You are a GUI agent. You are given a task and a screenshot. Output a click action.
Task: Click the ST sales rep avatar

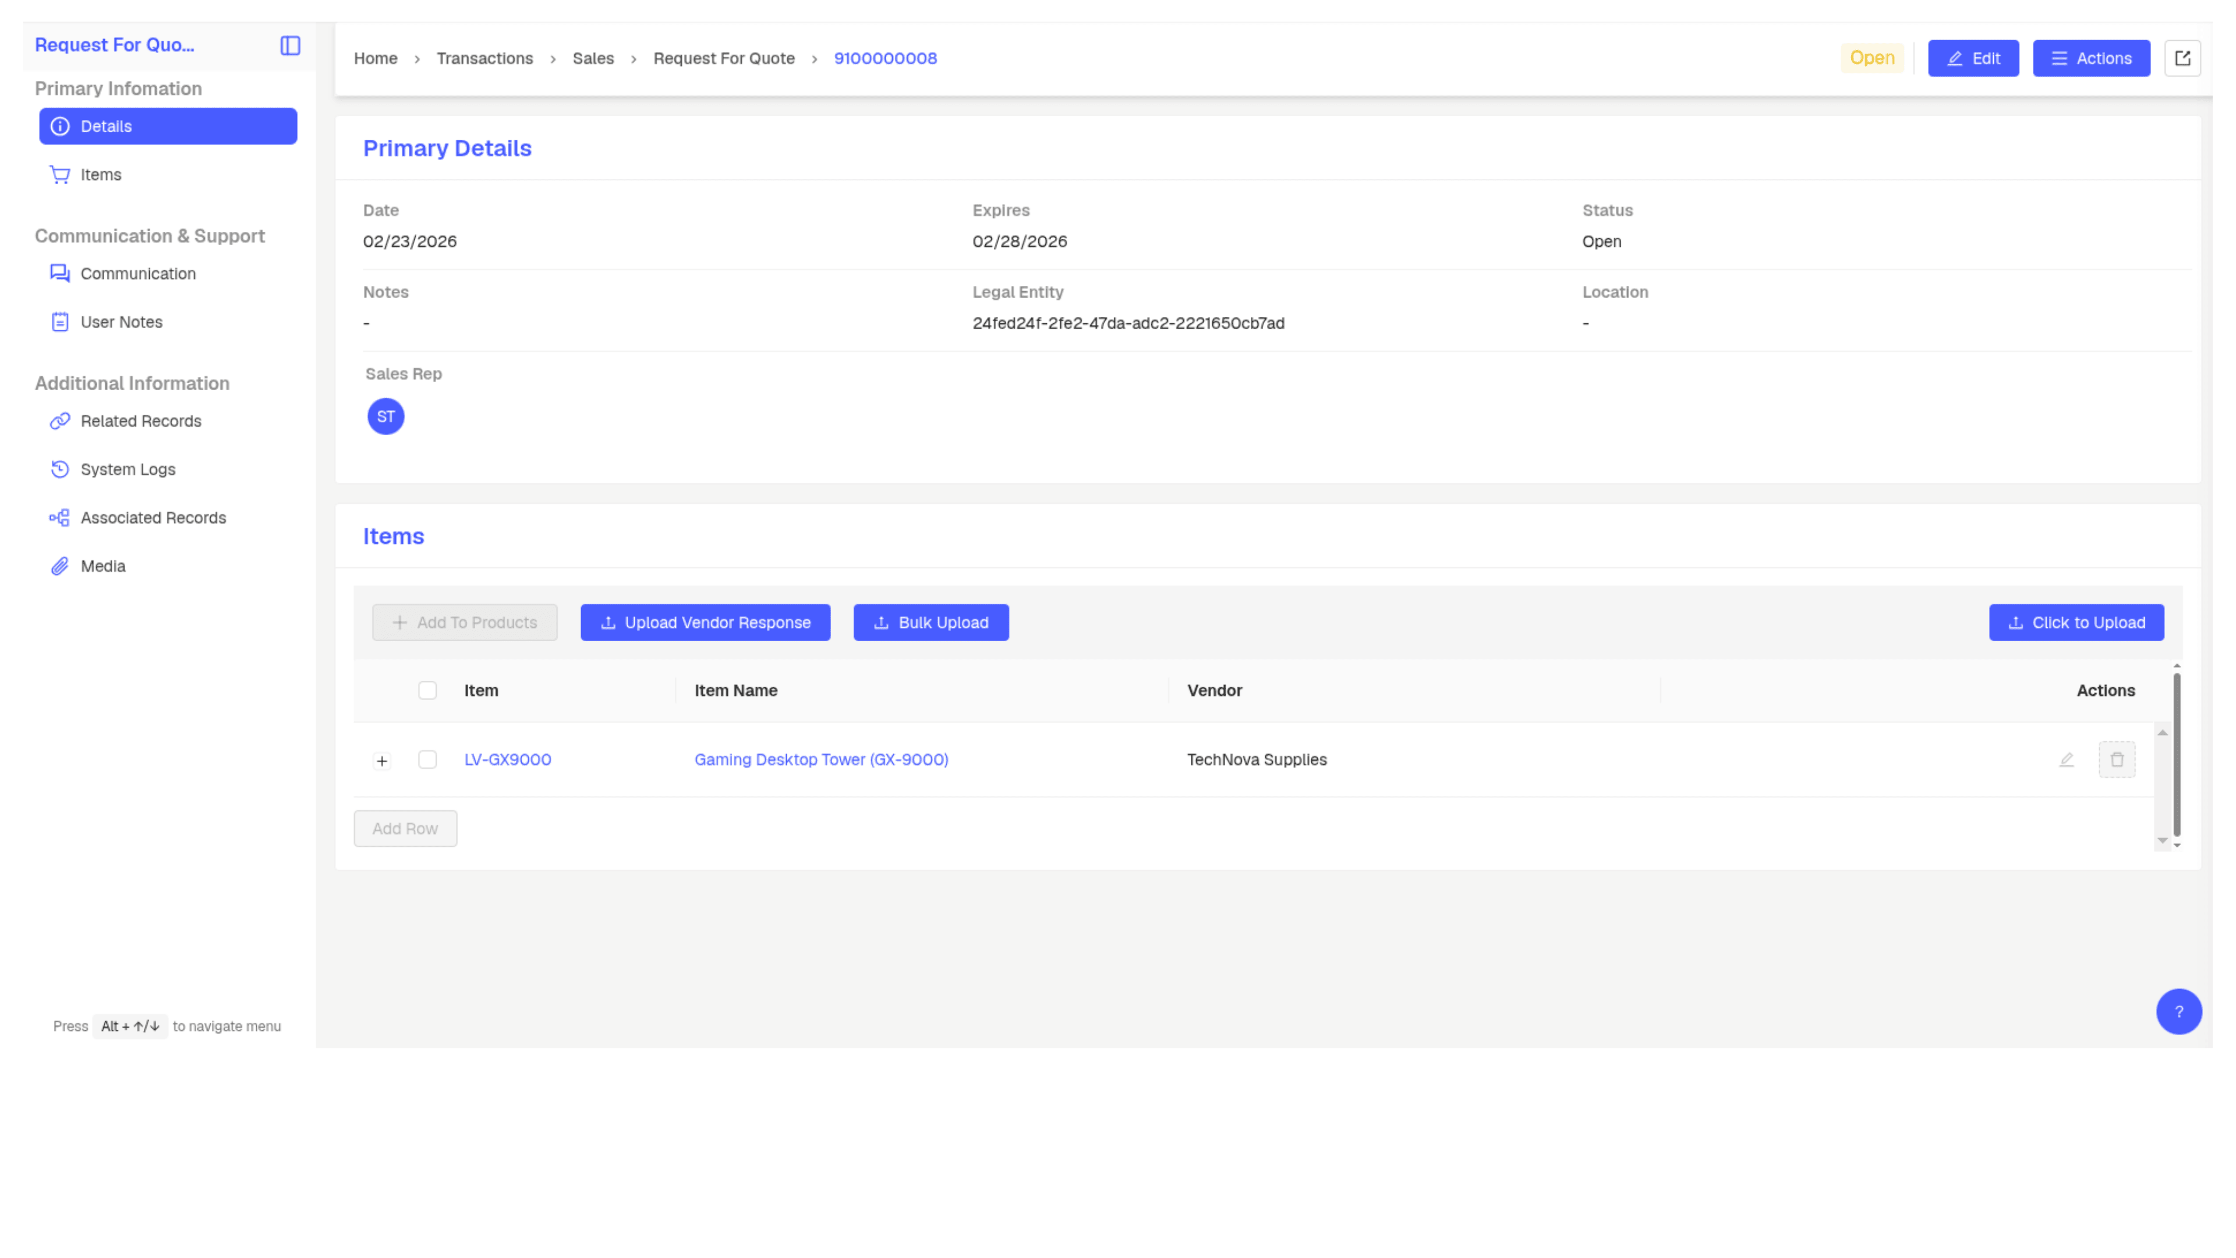point(385,417)
